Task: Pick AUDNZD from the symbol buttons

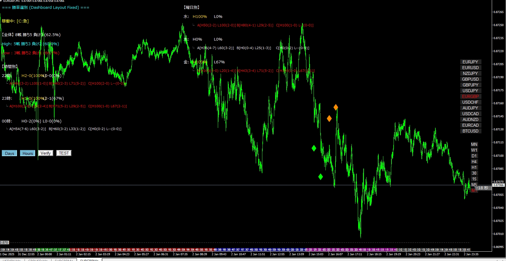Action: (x=470, y=119)
